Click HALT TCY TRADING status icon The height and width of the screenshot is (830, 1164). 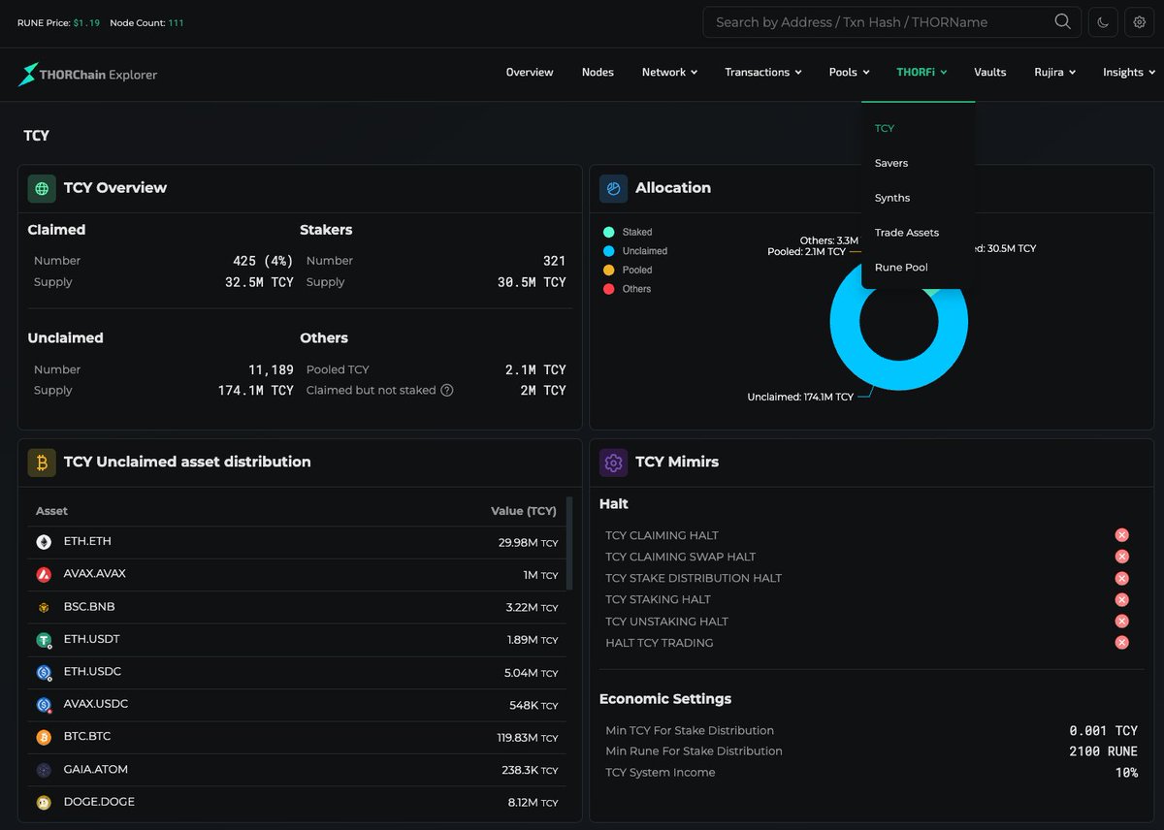[x=1121, y=643]
